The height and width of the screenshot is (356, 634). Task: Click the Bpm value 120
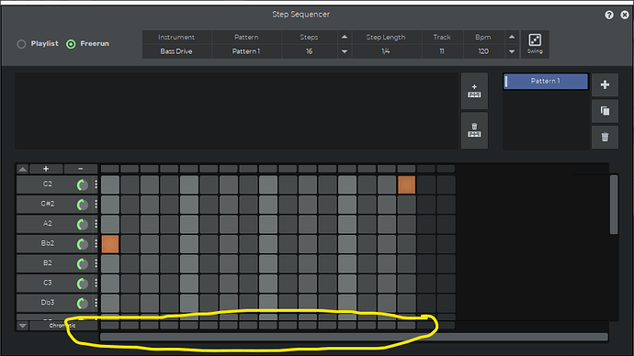click(x=483, y=51)
